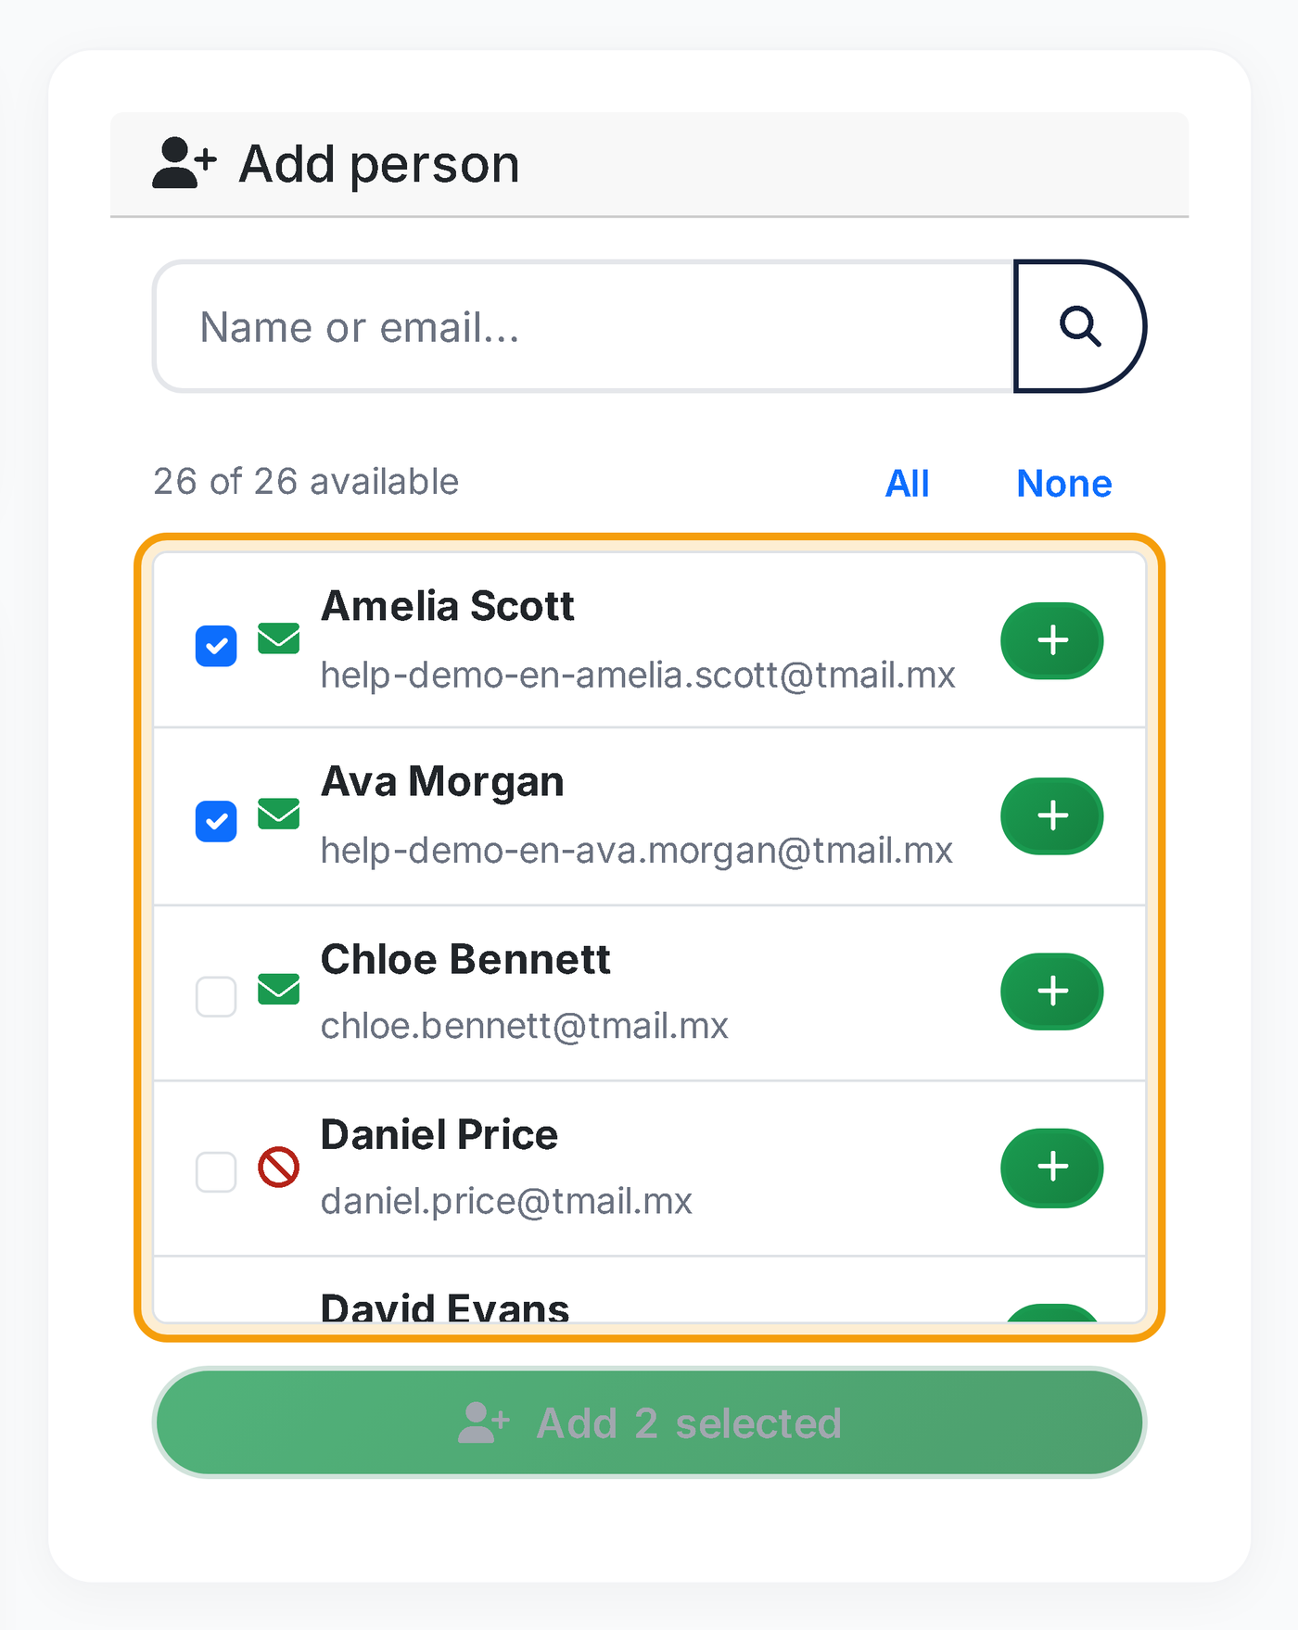Image resolution: width=1298 pixels, height=1630 pixels.
Task: Click the magnifier search icon button
Action: pyautogui.click(x=1080, y=326)
